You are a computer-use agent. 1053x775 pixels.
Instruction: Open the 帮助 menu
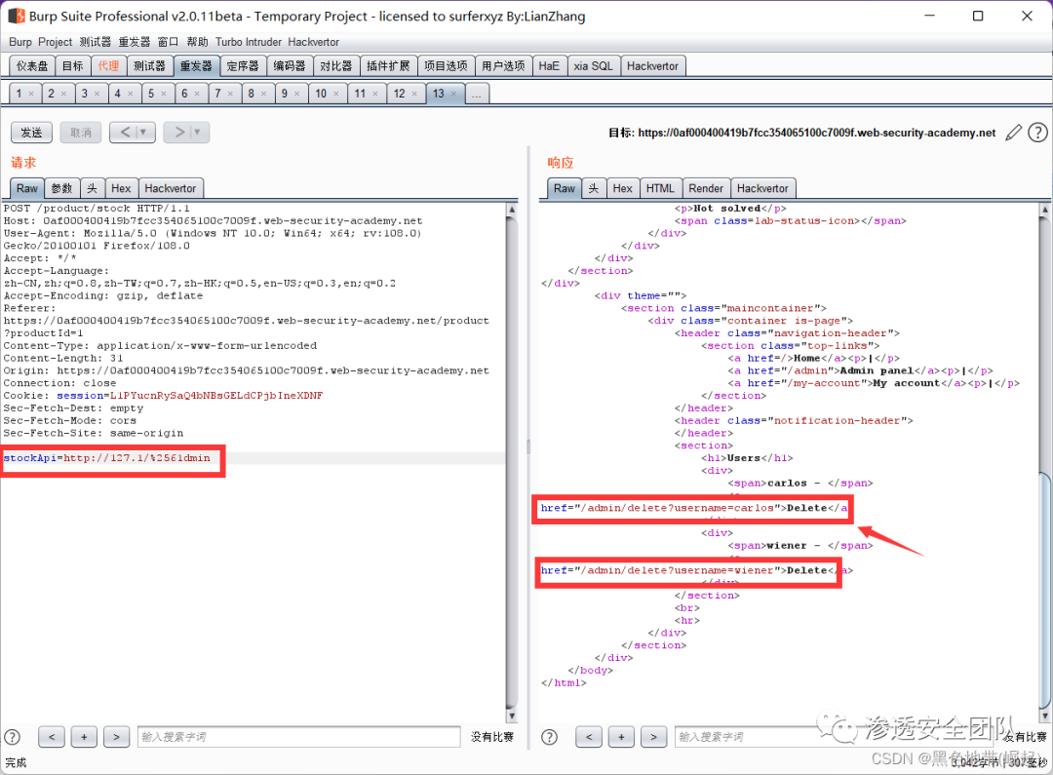tap(197, 42)
